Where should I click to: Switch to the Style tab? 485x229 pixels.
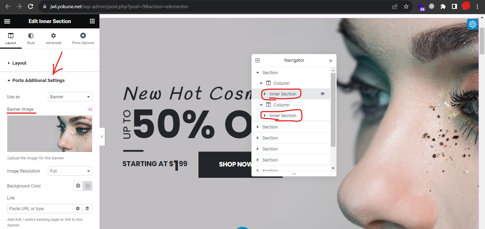click(31, 39)
